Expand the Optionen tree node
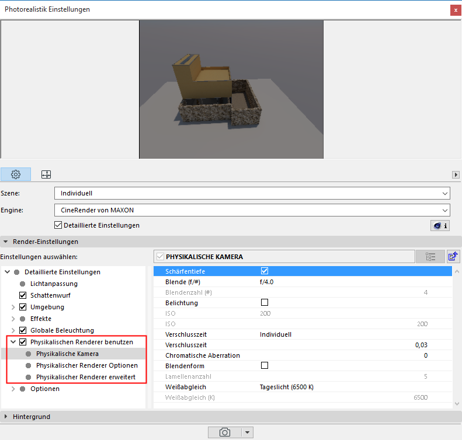 point(13,389)
